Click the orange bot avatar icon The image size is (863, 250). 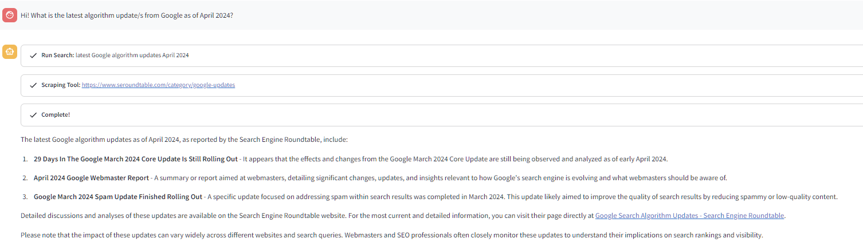[x=9, y=52]
